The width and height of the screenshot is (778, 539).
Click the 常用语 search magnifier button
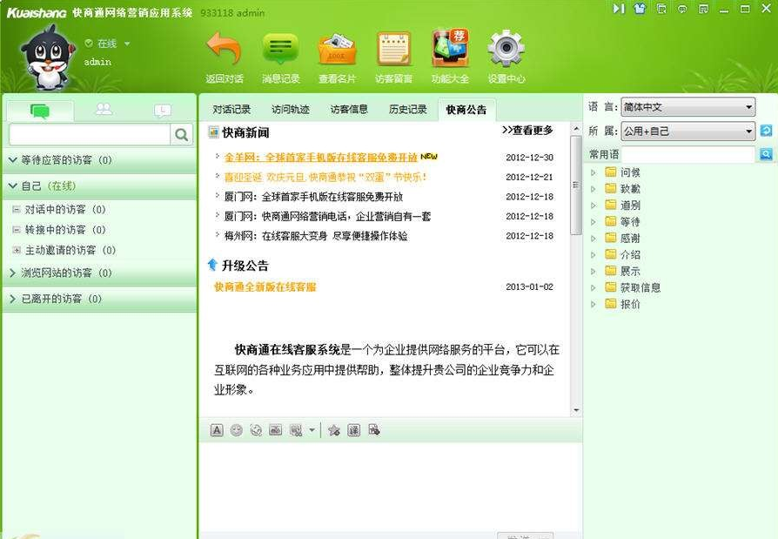766,154
